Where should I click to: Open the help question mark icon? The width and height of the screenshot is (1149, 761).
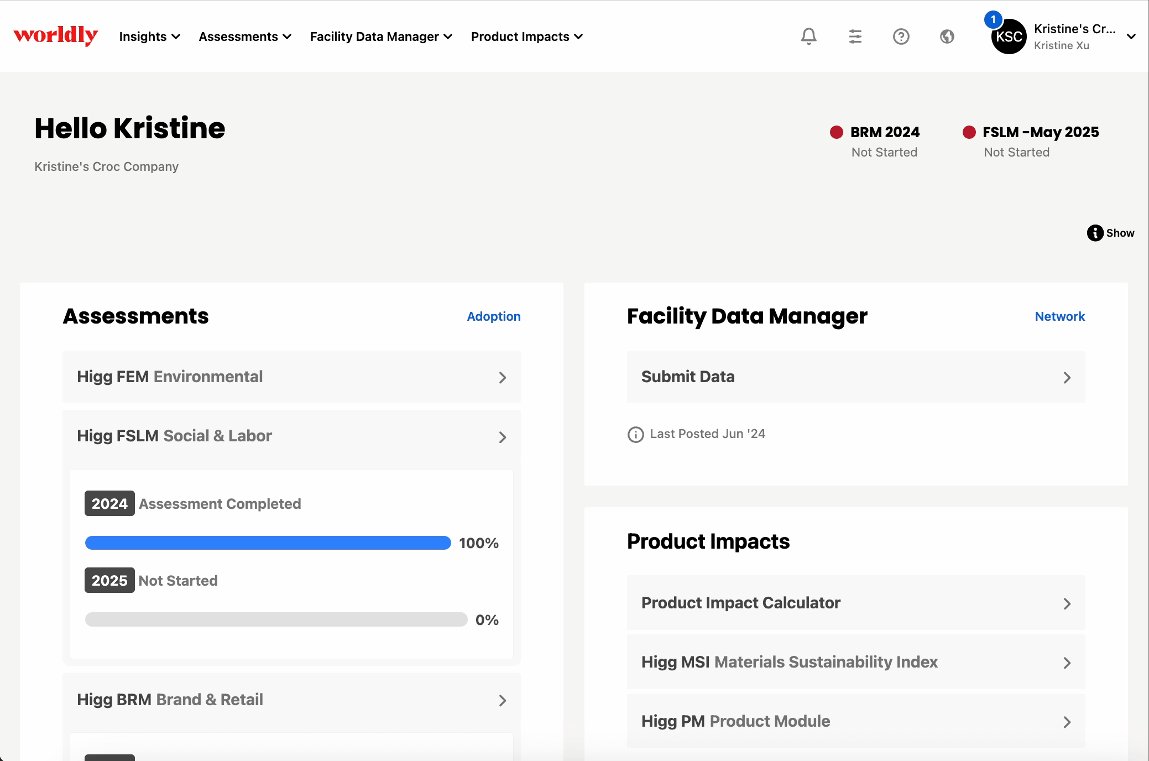901,37
